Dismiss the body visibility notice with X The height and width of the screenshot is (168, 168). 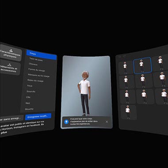click(x=107, y=122)
